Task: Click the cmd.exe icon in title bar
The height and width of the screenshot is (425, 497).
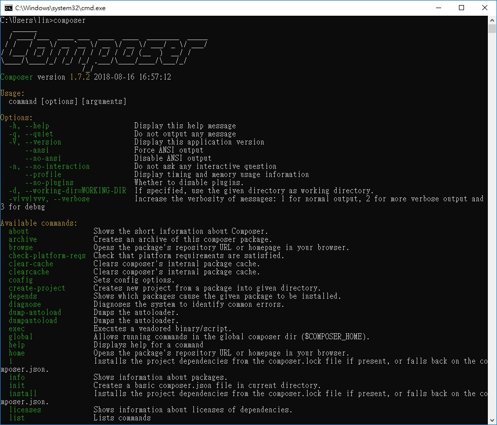Action: [8, 8]
